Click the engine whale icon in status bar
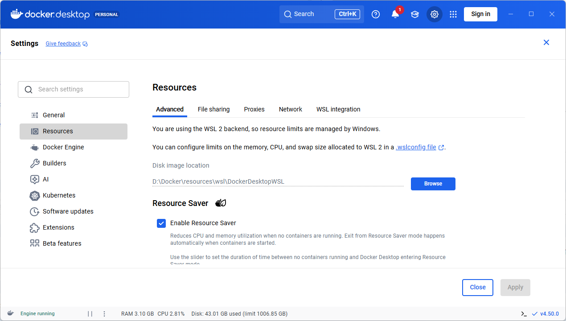This screenshot has height=321, width=566. click(x=11, y=313)
